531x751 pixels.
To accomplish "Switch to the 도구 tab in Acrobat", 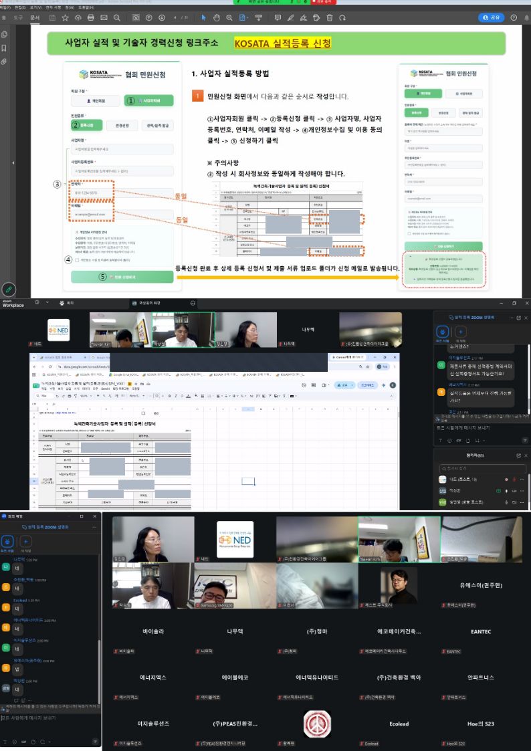I will [18, 17].
